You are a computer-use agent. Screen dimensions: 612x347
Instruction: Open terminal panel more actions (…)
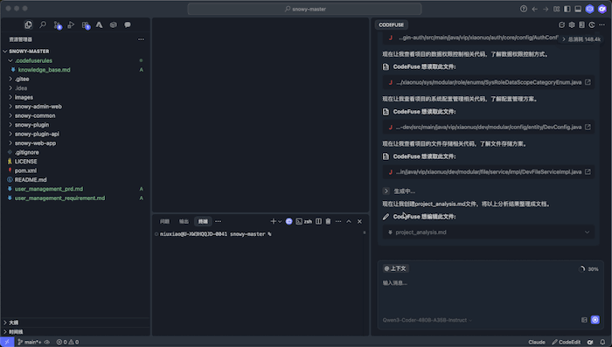(338, 221)
